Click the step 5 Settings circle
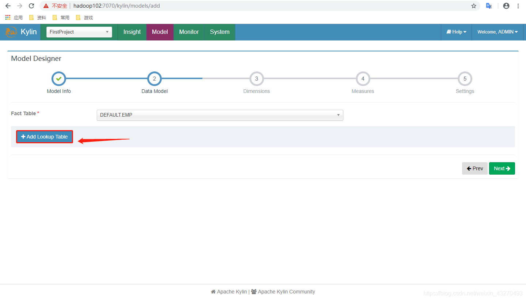 click(x=465, y=78)
